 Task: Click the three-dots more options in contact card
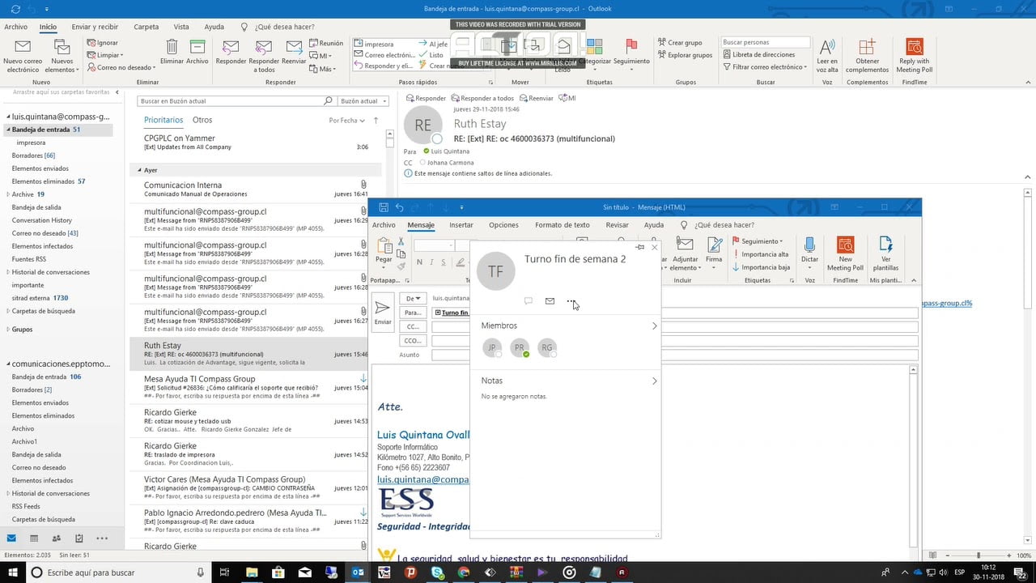(571, 301)
